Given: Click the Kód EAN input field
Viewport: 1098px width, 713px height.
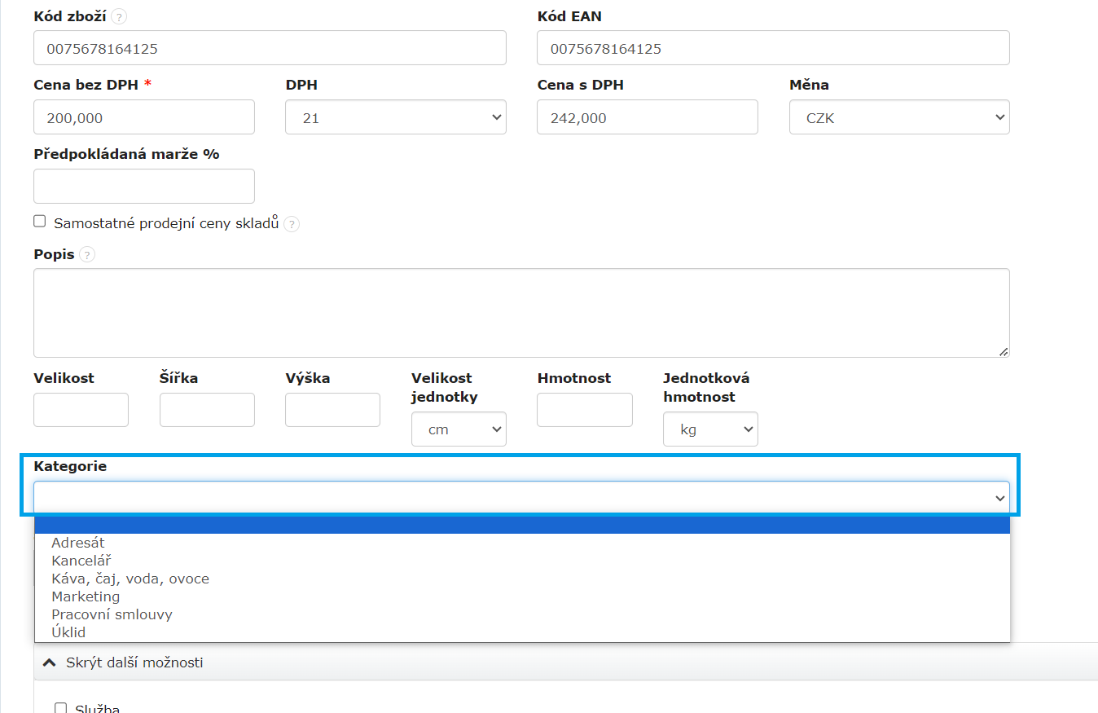Looking at the screenshot, I should pyautogui.click(x=772, y=48).
